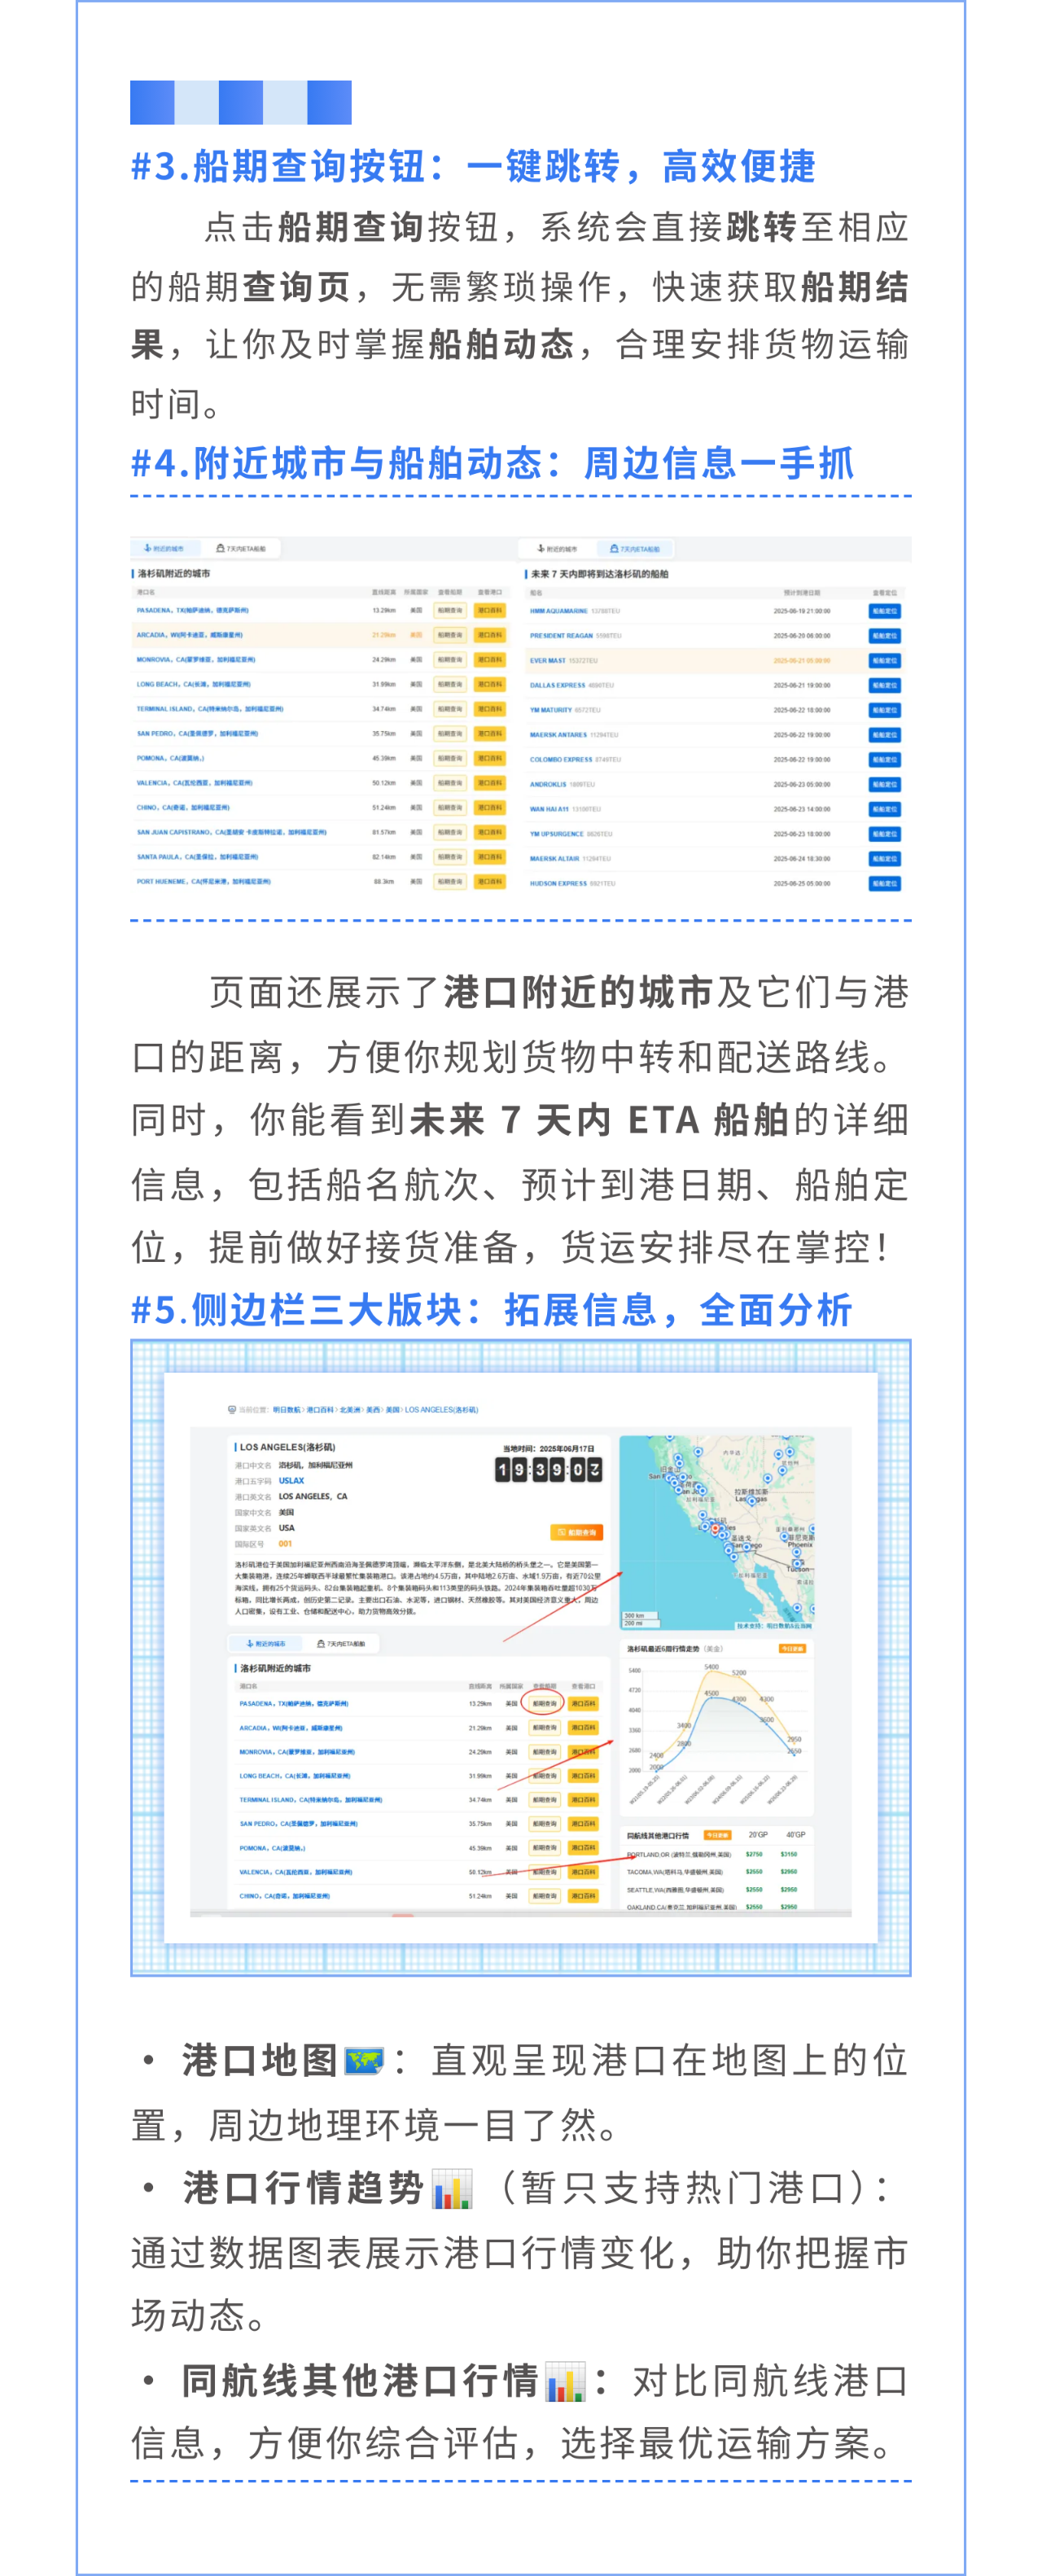The height and width of the screenshot is (2576, 1042).
Task: Click 船舶定位 for MAERSK ALTAIR
Action: coord(885,858)
